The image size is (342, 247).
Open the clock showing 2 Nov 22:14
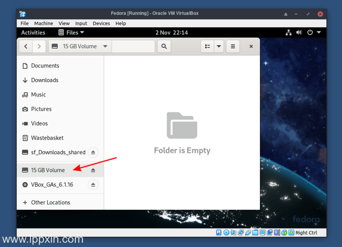pyautogui.click(x=171, y=32)
